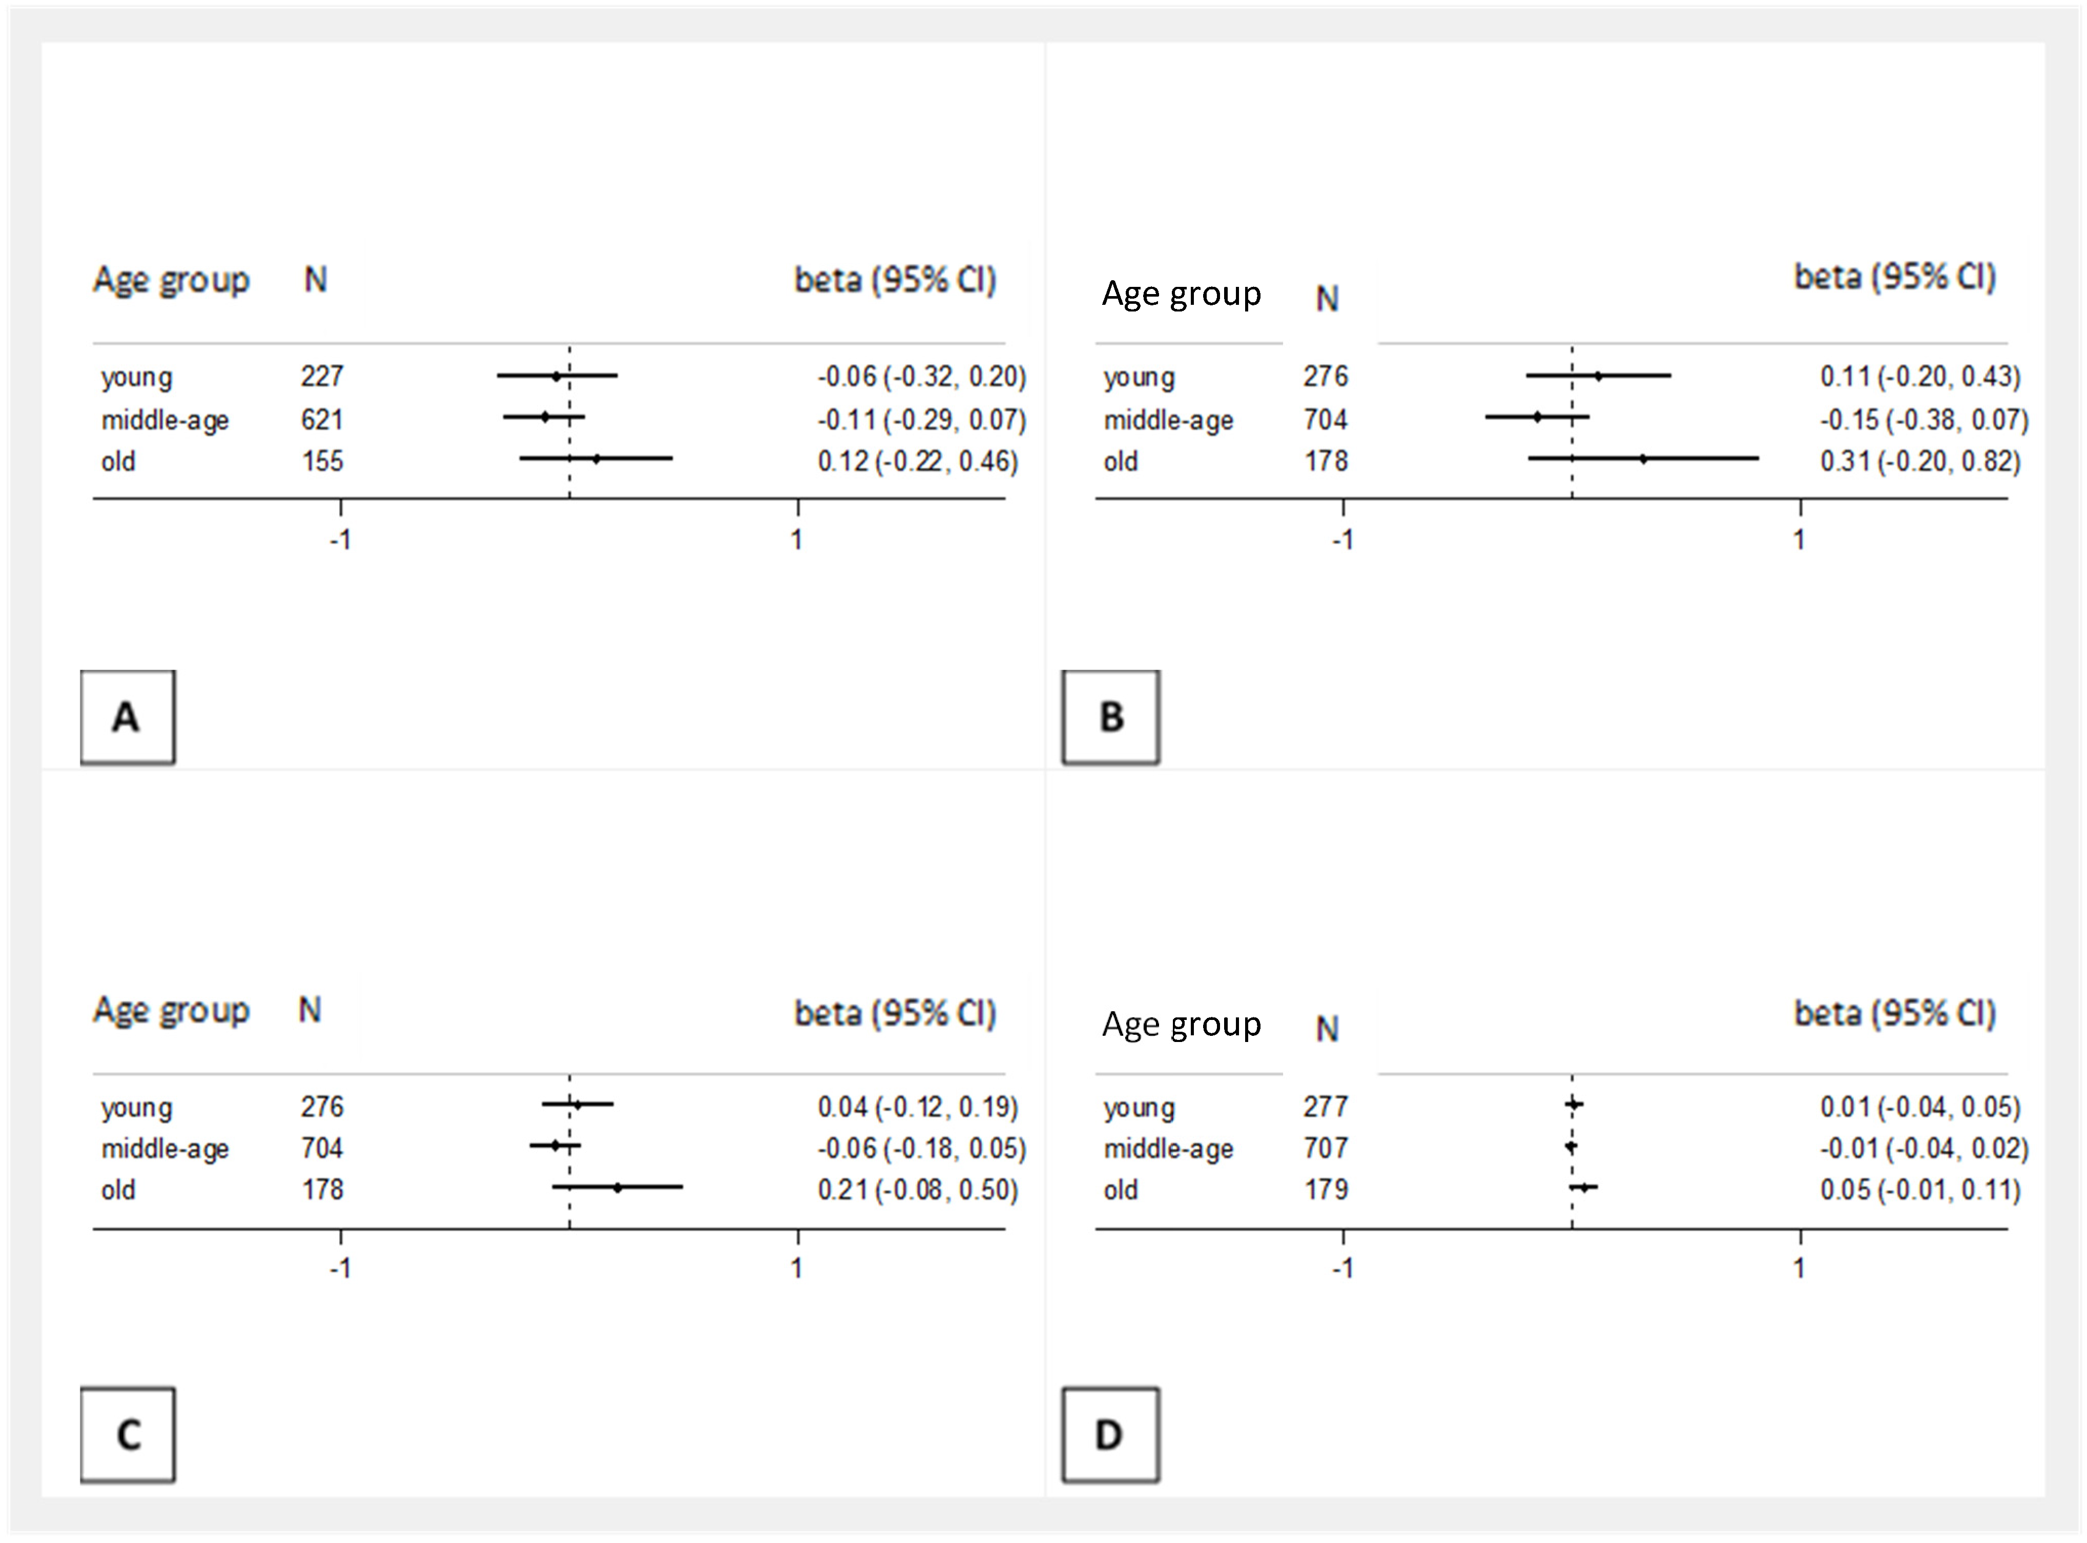
Task: Click the "-1" axis label in panel A
Action: click(340, 540)
